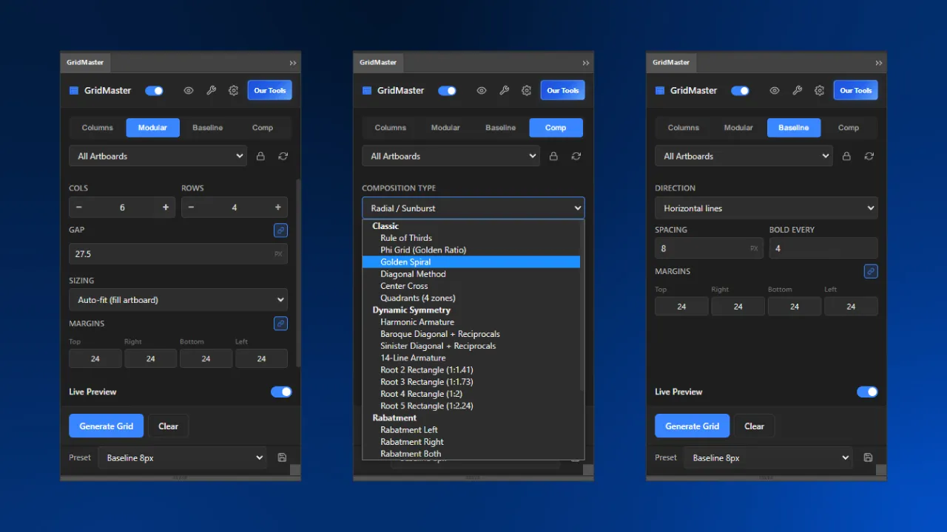Image resolution: width=947 pixels, height=532 pixels.
Task: Click BOLD EVERY field showing 4
Action: (823, 248)
